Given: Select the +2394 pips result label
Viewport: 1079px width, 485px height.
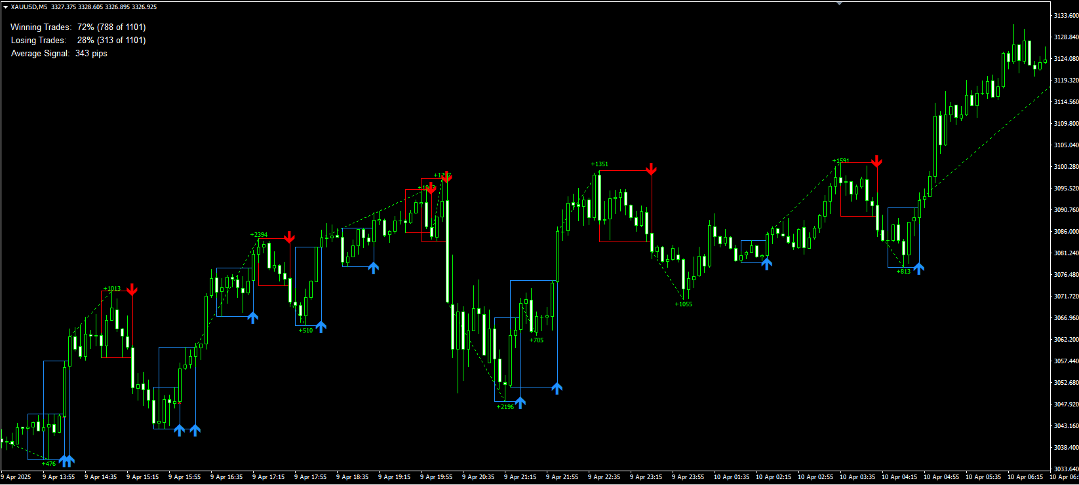Looking at the screenshot, I should coord(258,235).
